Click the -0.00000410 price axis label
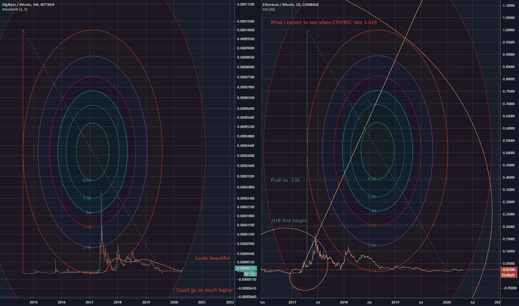519x306 pixels. (247, 288)
